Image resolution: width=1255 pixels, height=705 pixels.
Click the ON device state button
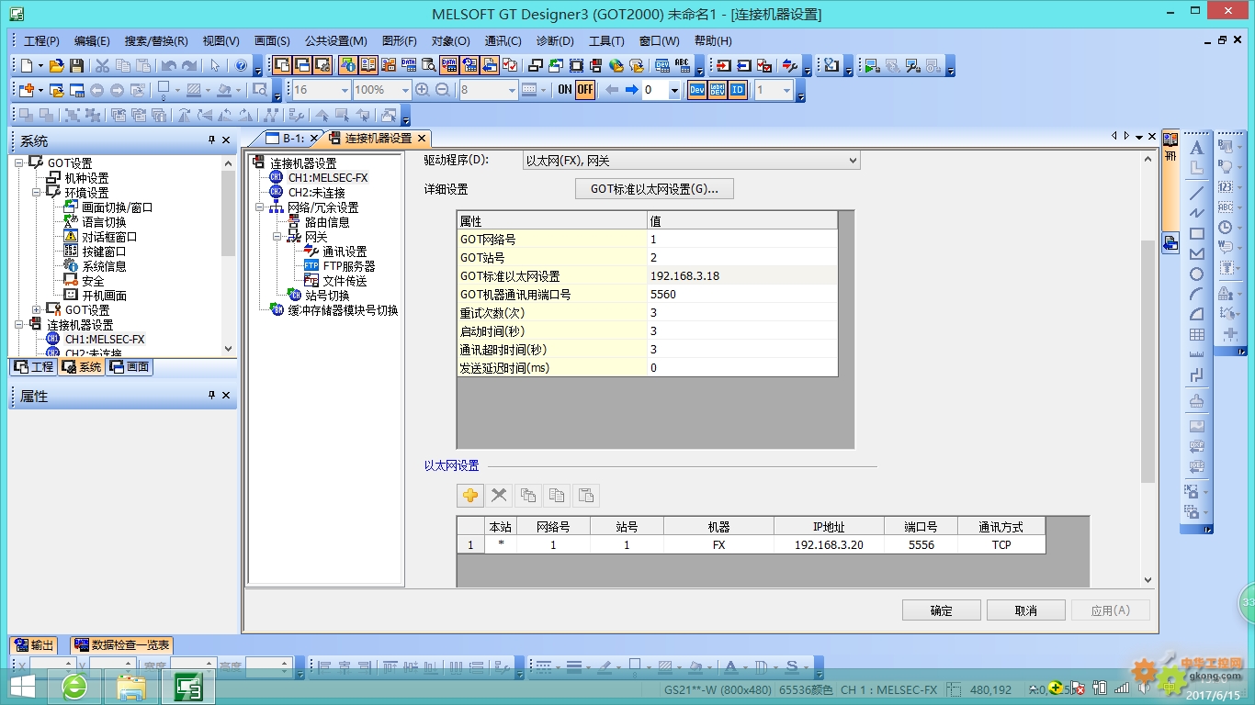(564, 90)
